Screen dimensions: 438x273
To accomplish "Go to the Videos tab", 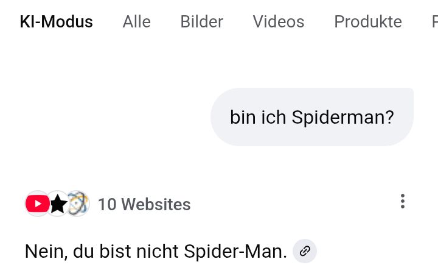I will pos(278,22).
